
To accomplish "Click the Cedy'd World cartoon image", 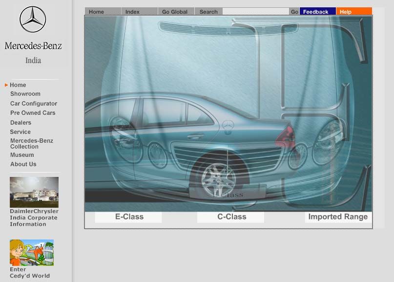I will point(32,253).
